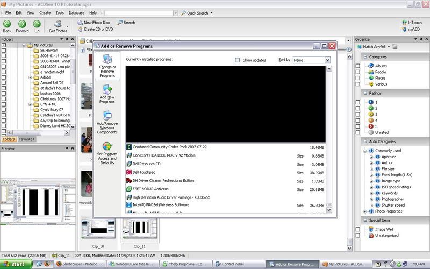This screenshot has height=269, width=430.
Task: Open Get Photos tool
Action: point(58,26)
